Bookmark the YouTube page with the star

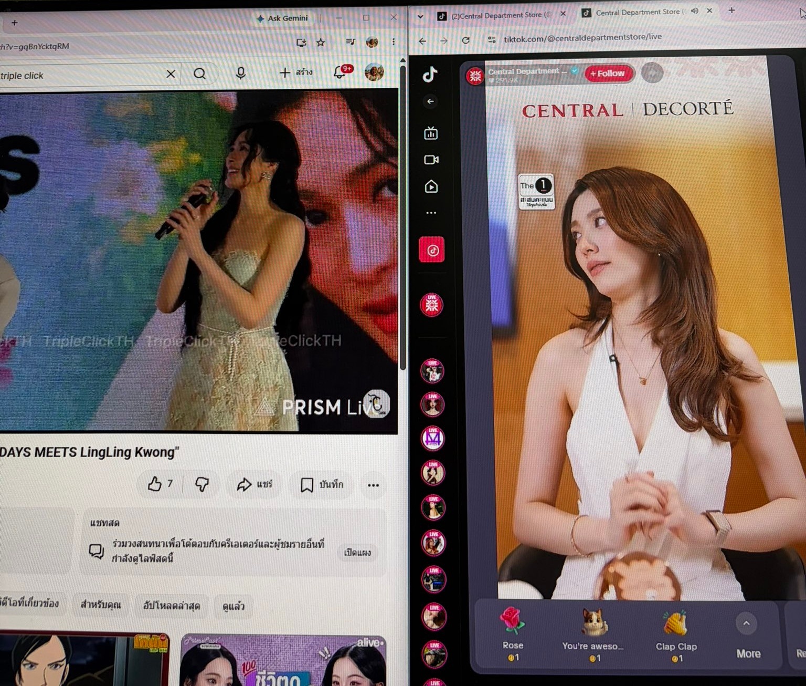[321, 42]
